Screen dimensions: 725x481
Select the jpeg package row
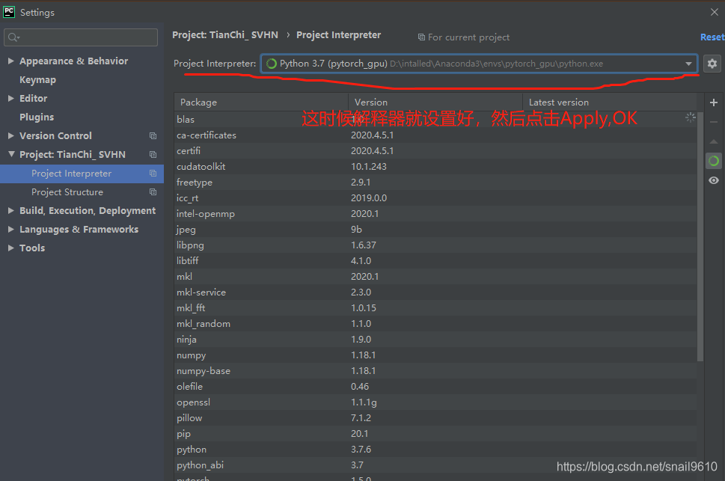click(435, 230)
